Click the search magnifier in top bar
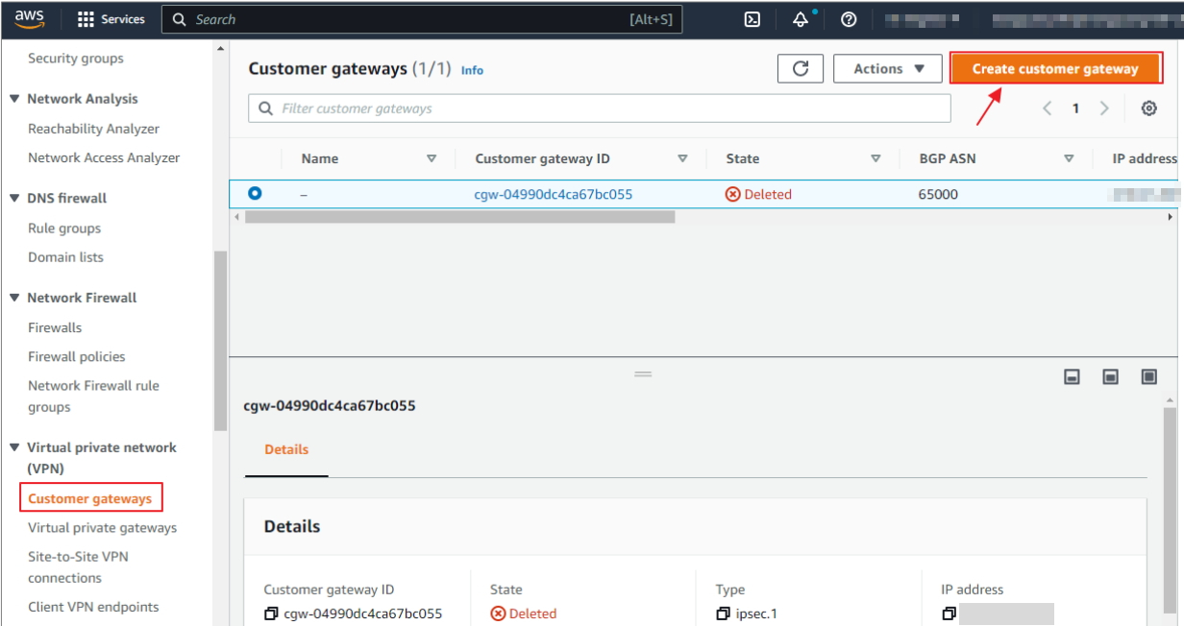This screenshot has height=626, width=1184. tap(180, 19)
